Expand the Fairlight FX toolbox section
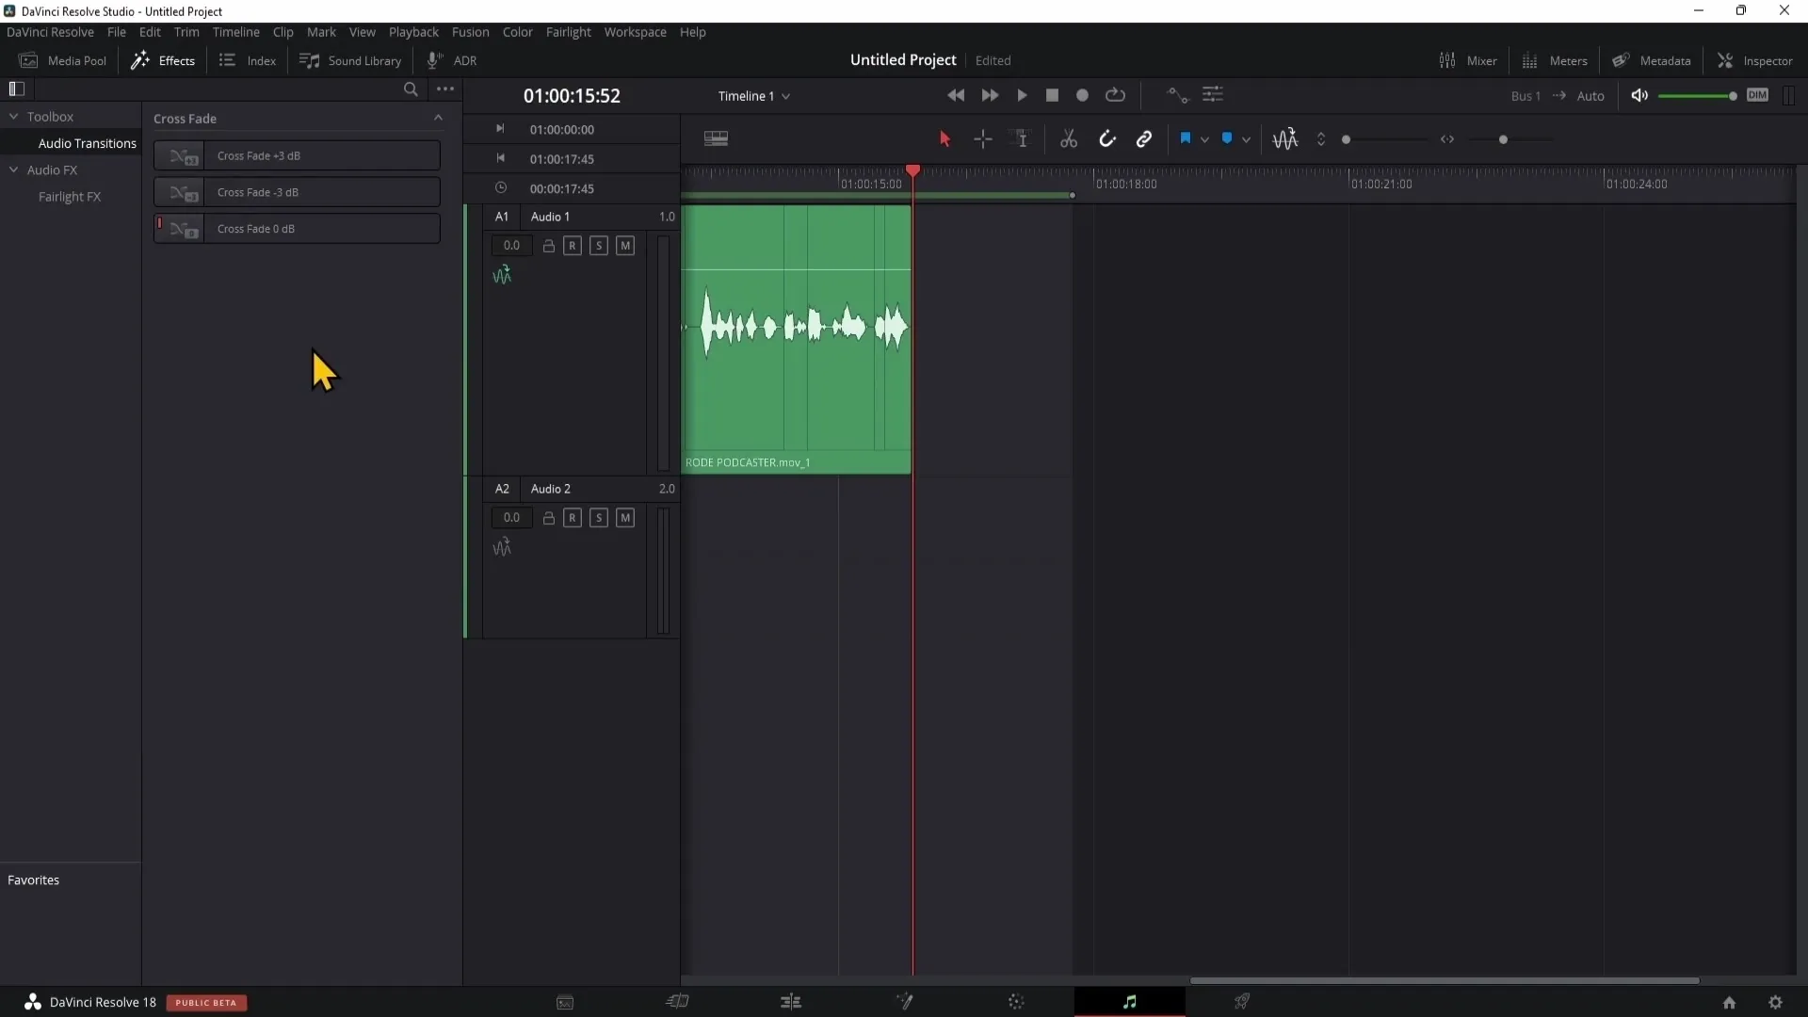 pyautogui.click(x=70, y=196)
